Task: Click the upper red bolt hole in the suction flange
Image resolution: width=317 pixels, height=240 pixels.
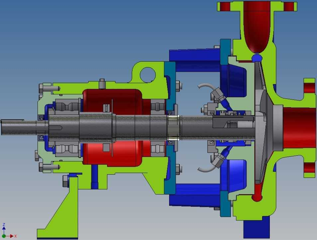Action: pos(309,88)
